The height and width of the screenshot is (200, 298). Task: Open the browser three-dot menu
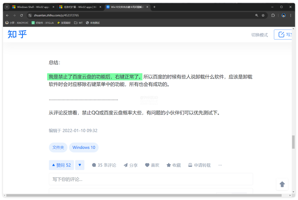(291, 15)
